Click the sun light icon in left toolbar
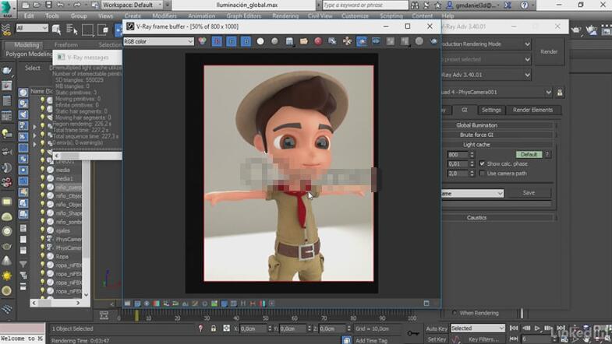 (7, 276)
